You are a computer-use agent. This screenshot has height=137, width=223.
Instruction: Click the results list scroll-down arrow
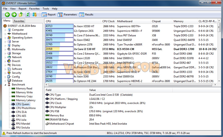(x=219, y=81)
